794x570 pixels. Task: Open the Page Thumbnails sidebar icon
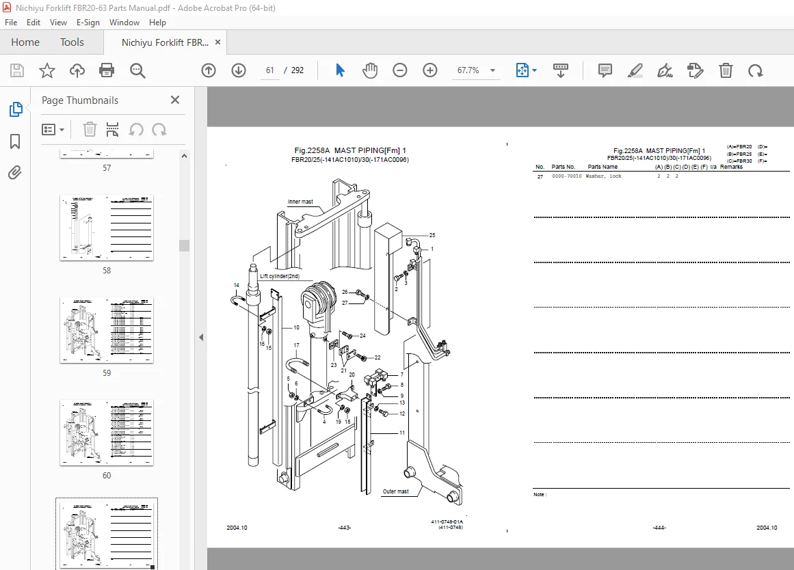point(15,109)
